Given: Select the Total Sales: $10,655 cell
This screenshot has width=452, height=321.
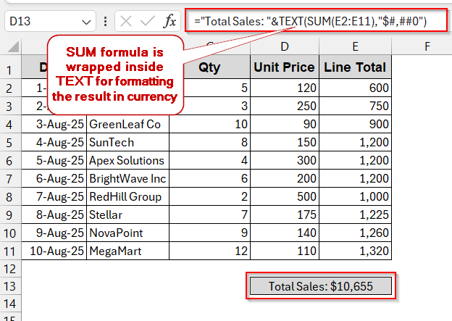Looking at the screenshot, I should [x=320, y=286].
